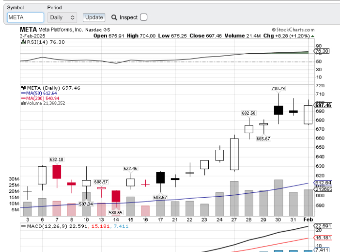Click the MACD axis tag 22.591
Viewport: 340px width, 252px height.
coord(323,226)
